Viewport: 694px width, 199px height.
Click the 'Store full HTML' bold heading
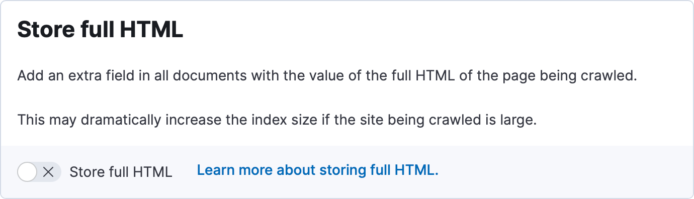(x=100, y=30)
